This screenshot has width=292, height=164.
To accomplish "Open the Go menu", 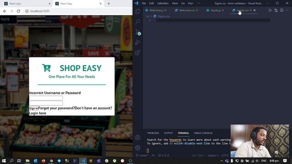I will 183,3.
